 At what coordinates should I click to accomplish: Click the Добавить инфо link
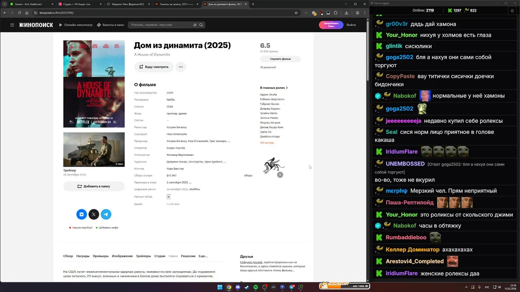108,228
